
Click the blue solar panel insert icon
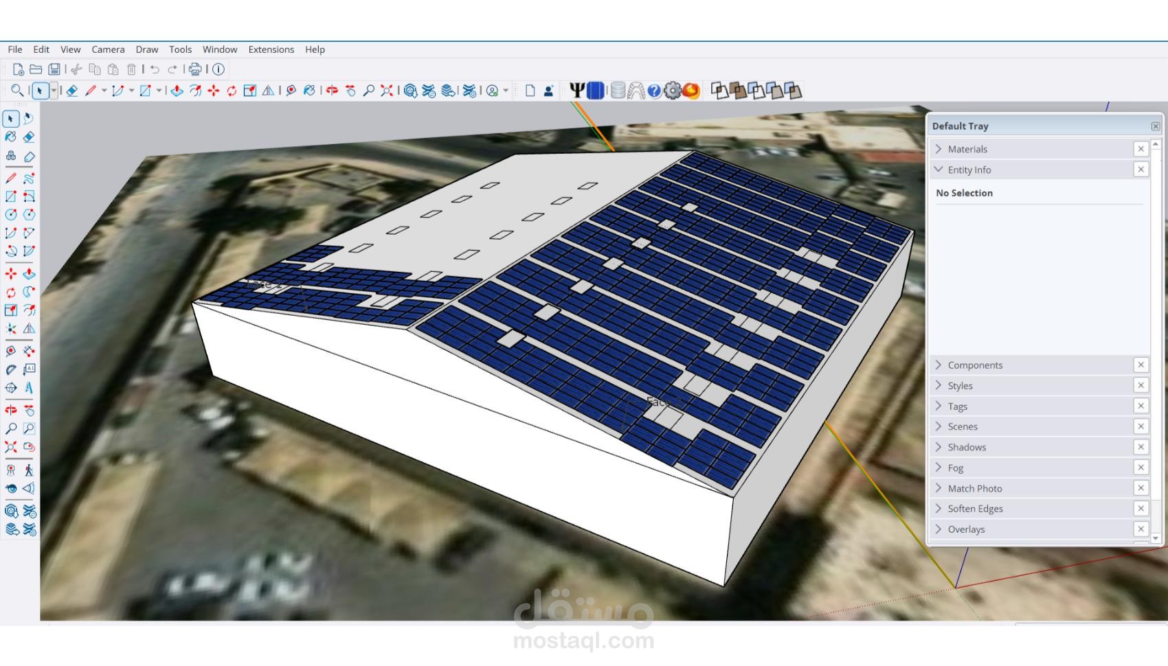[596, 90]
